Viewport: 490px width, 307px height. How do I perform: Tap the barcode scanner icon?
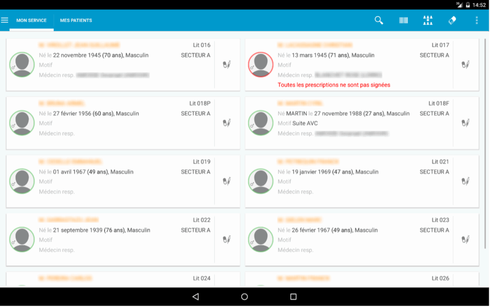403,20
